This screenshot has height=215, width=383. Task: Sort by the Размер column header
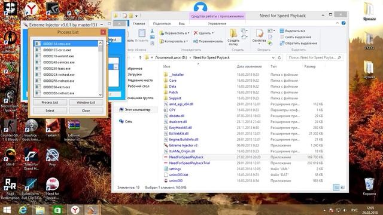310,66
